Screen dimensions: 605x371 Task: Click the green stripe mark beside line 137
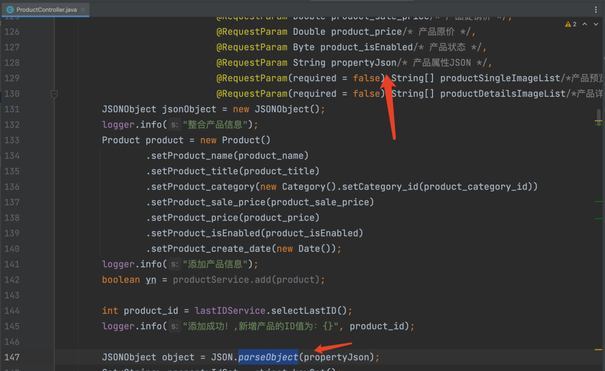pyautogui.click(x=599, y=201)
